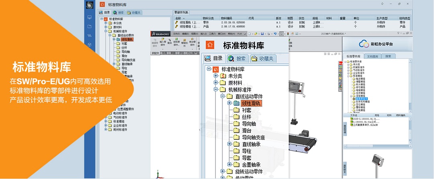Image resolution: width=434 pixels, height=179 pixels.
Task: Expand the 未分类 node in zoomed tree
Action: click(x=216, y=76)
